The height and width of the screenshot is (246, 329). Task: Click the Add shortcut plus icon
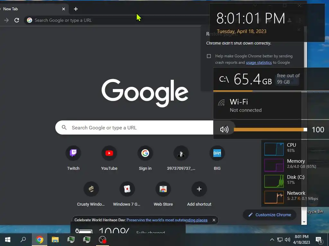[199, 189]
